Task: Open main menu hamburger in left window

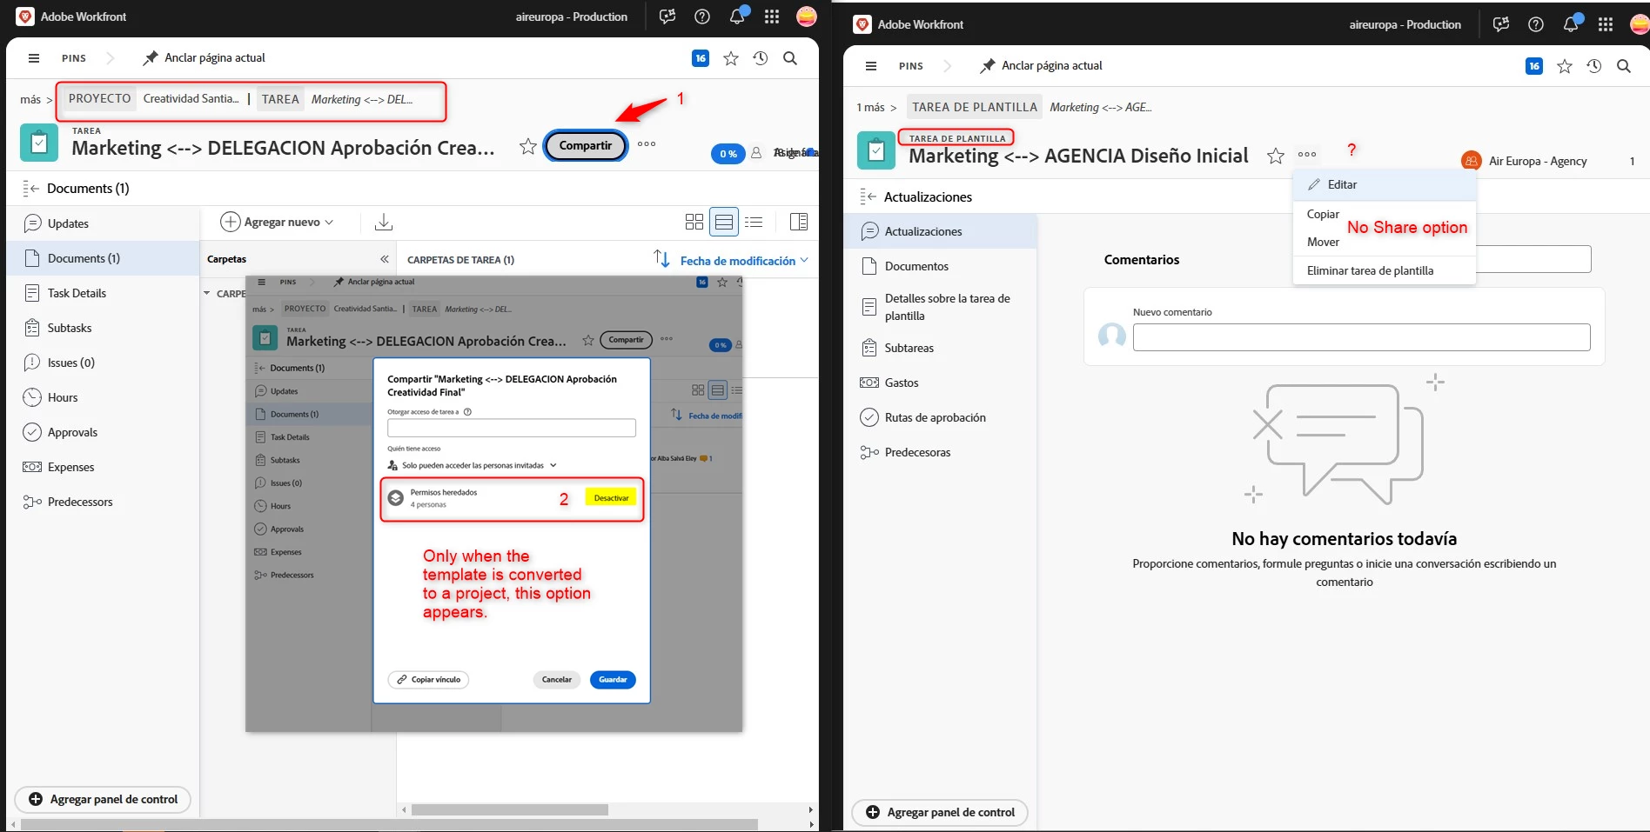Action: (34, 58)
